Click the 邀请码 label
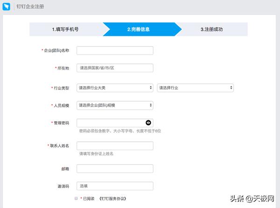Screen dimensions: 280x208 click(x=63, y=186)
